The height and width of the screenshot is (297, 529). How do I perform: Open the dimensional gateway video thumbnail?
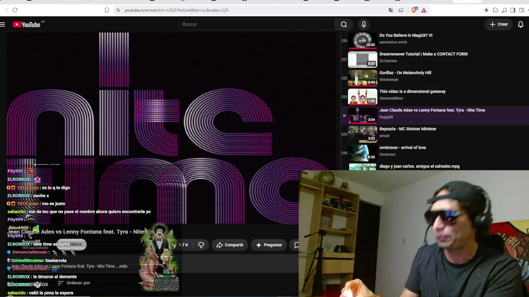point(362,97)
